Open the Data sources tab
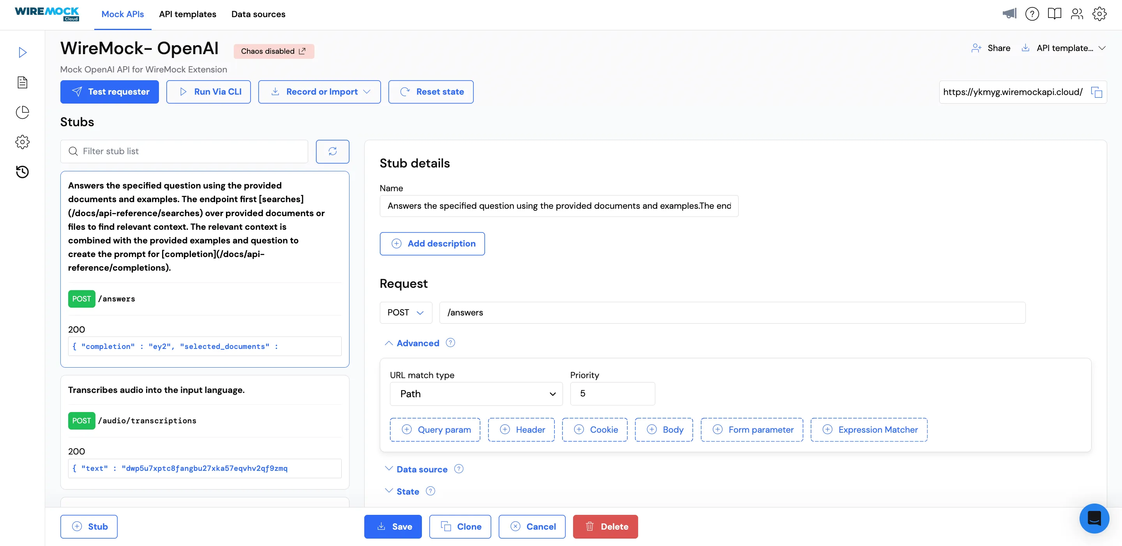 (x=258, y=14)
